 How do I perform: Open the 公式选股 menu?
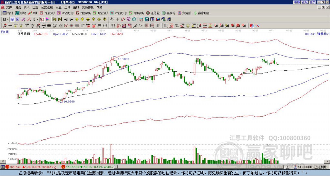click(47, 7)
